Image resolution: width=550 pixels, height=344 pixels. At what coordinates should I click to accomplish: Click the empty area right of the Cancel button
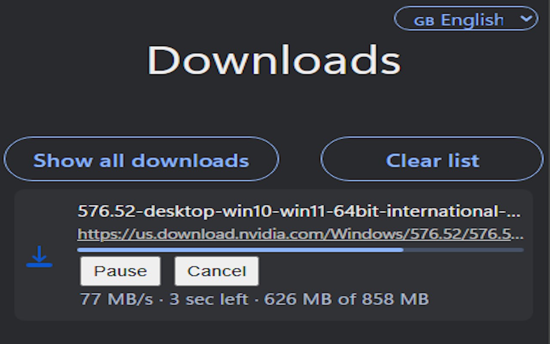[x=387, y=271]
